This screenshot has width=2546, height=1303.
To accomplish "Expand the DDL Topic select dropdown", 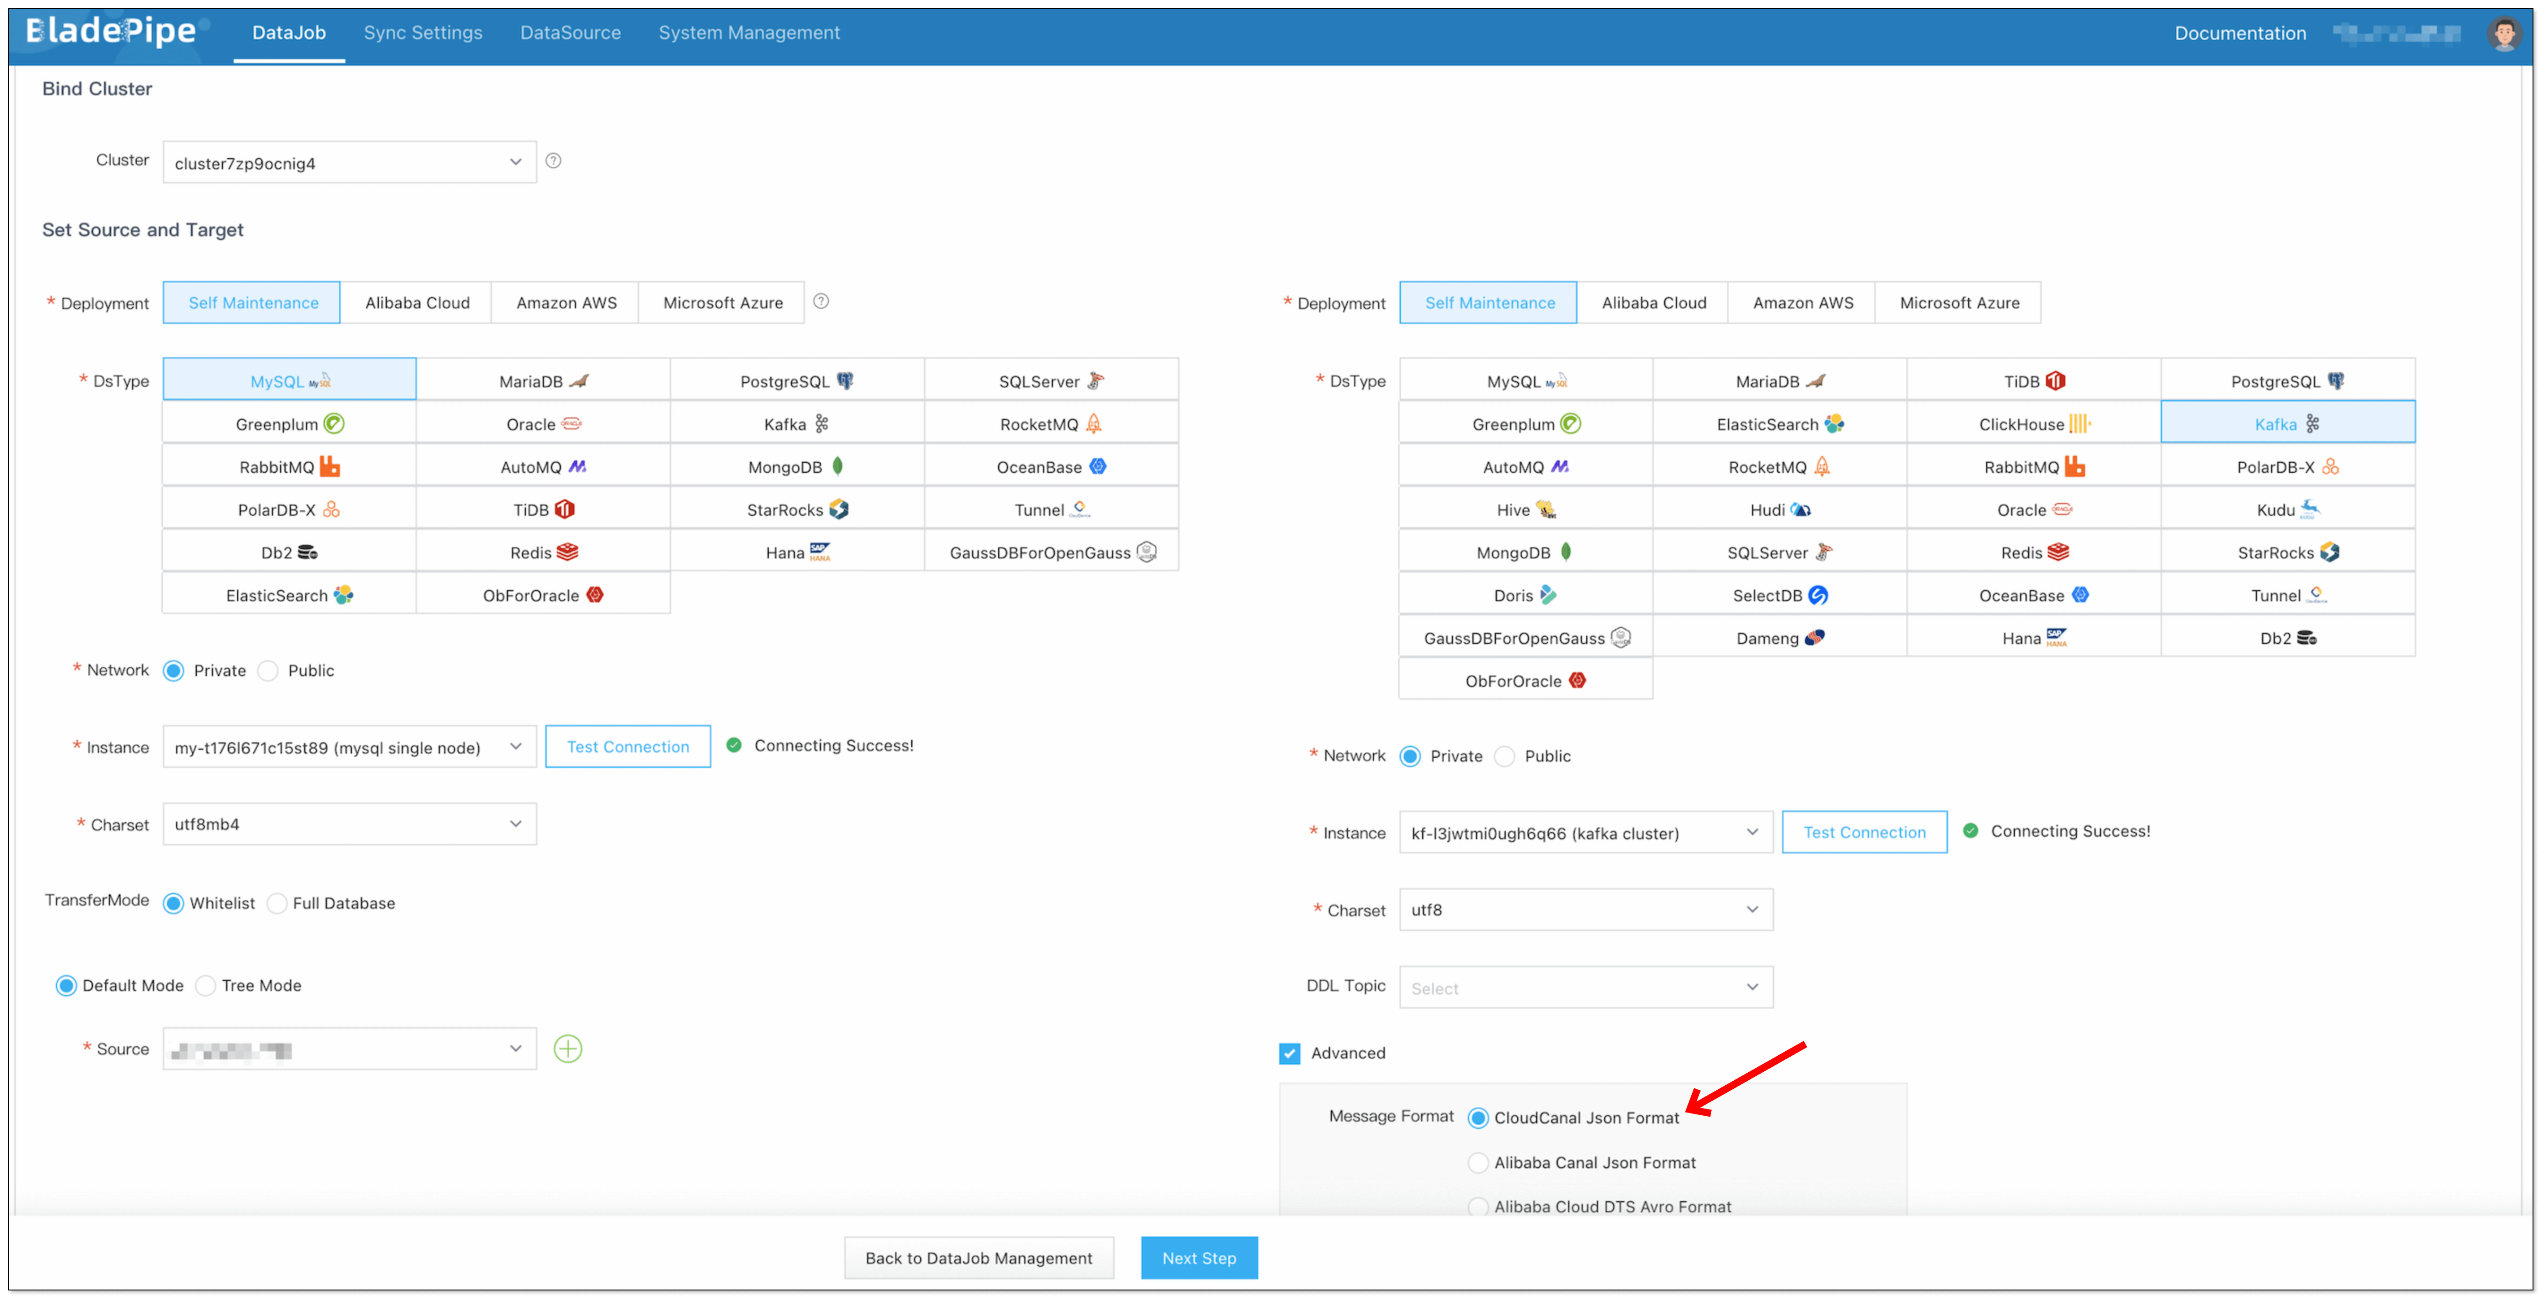I will tap(1585, 987).
